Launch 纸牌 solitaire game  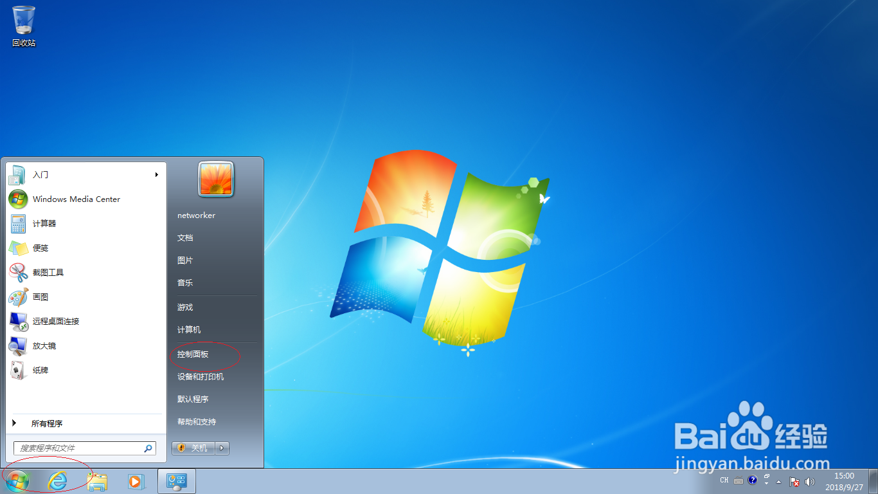click(x=86, y=370)
